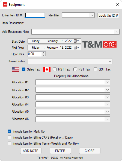Enable the HST Tax checkbox
The image size is (122, 161).
(x=55, y=69)
